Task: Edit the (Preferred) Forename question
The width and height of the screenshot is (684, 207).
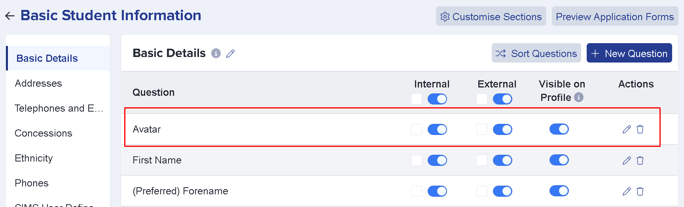Action: [627, 191]
